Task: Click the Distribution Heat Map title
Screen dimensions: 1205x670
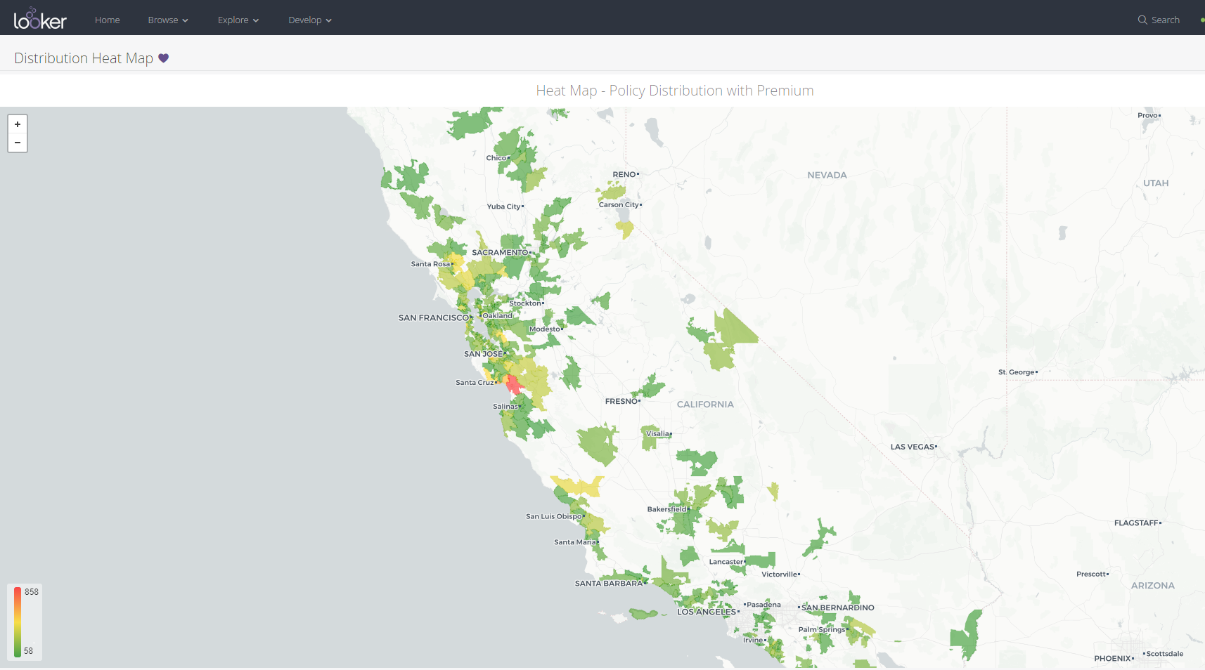Action: 84,58
